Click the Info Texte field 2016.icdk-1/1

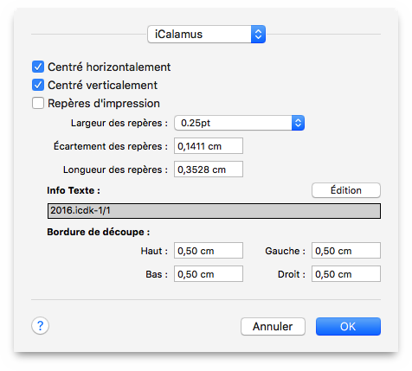pyautogui.click(x=214, y=211)
